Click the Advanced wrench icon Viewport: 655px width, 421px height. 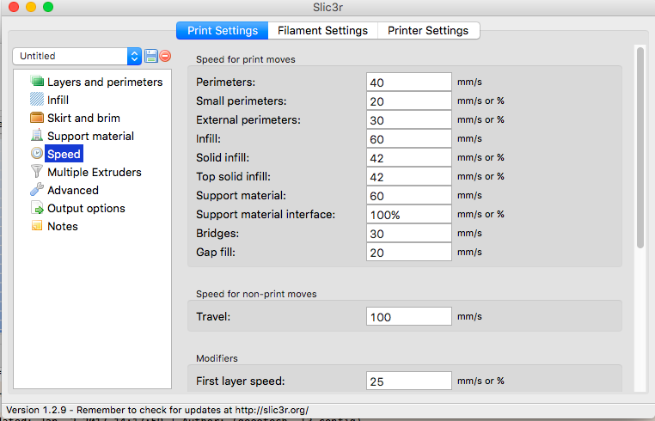point(37,189)
